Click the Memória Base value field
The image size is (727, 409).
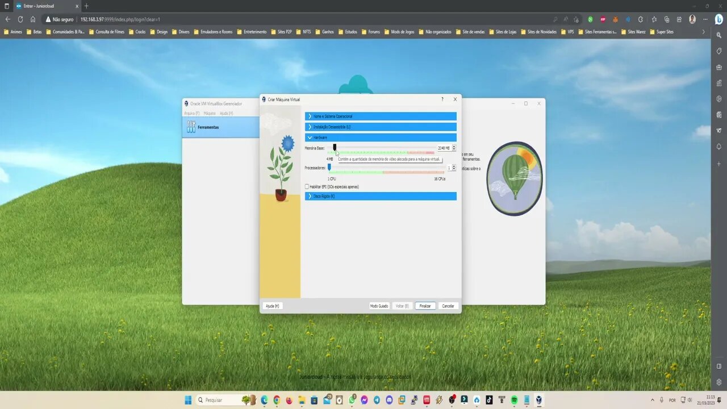click(444, 148)
